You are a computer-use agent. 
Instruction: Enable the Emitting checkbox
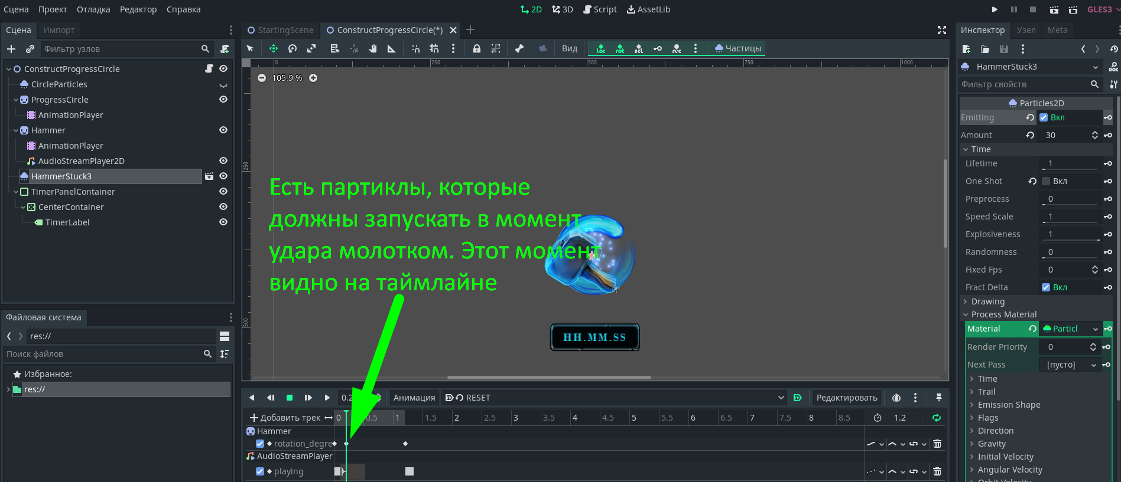[1044, 117]
